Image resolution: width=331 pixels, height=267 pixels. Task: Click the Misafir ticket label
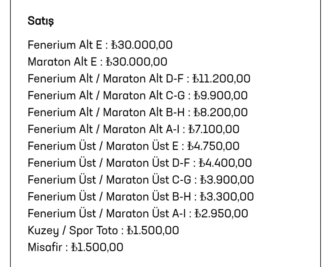pyautogui.click(x=45, y=247)
